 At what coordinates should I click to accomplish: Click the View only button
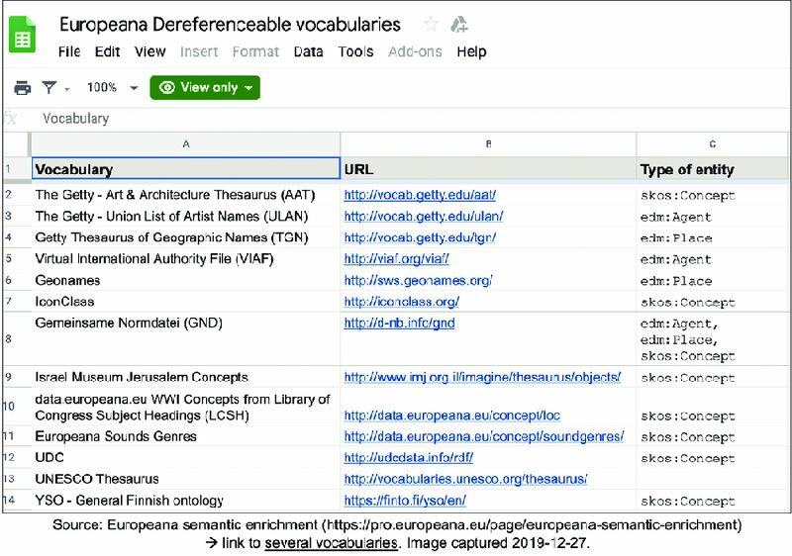(205, 88)
